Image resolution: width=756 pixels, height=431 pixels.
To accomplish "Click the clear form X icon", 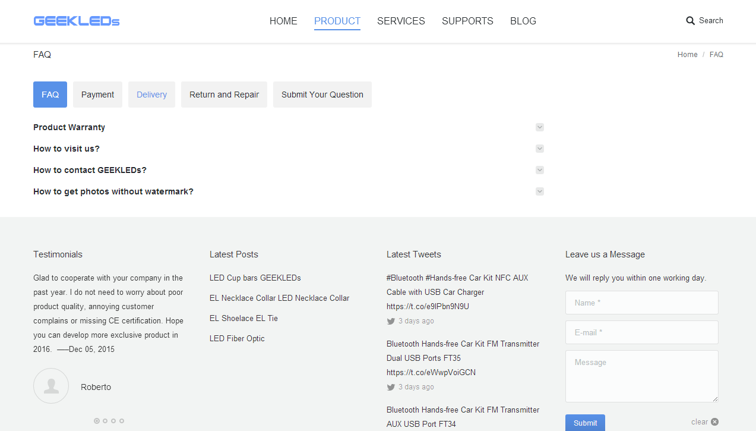I will tap(714, 422).
